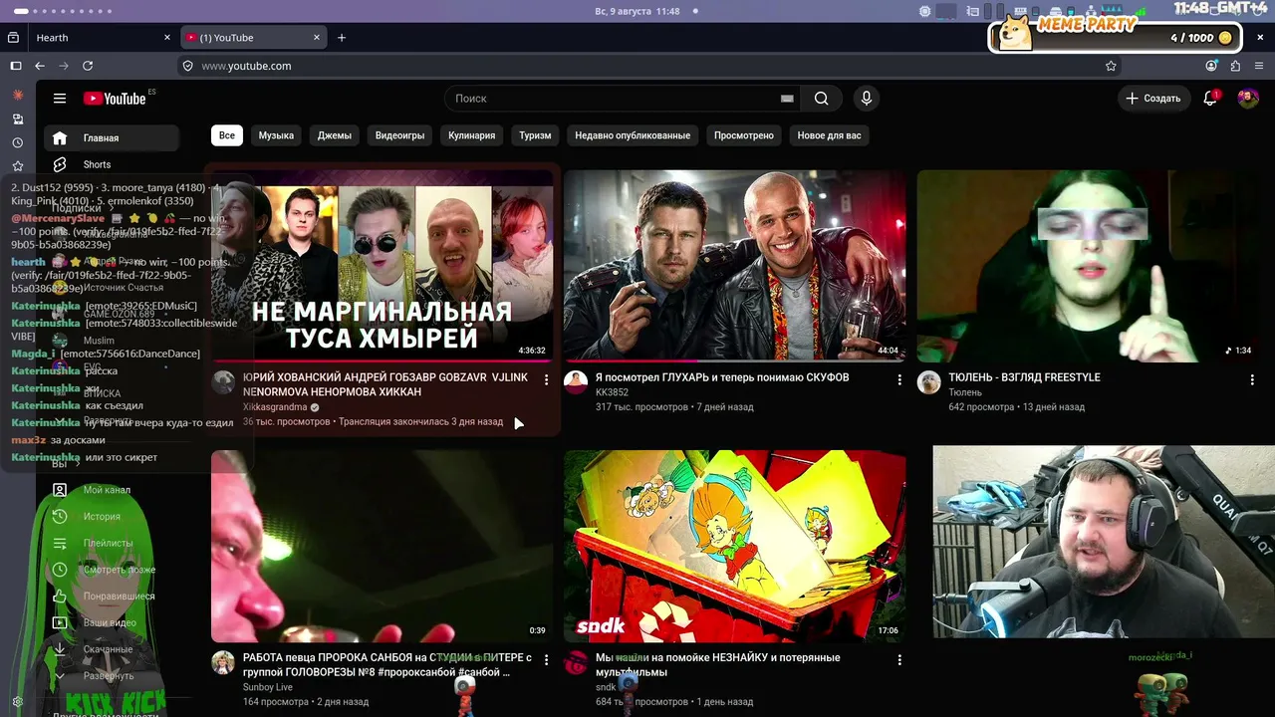Expand the sidebar with Развернуть

click(112, 676)
